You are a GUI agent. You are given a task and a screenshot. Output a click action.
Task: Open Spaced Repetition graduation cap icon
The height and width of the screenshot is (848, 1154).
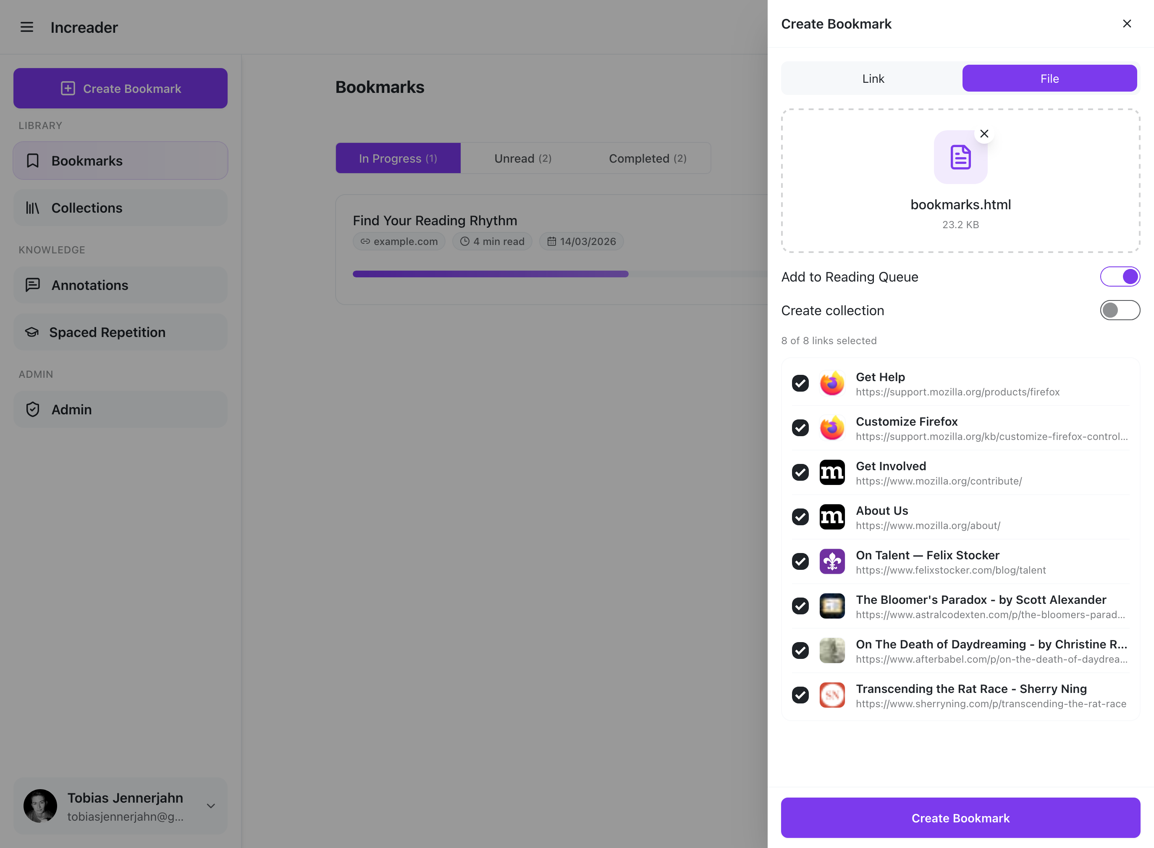[x=32, y=332]
